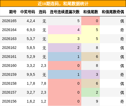Click the 和值尾数奇偶 column header
The image size is (126, 106).
point(113,12)
